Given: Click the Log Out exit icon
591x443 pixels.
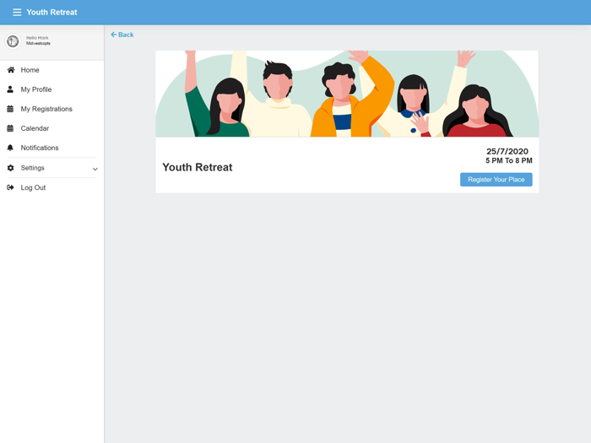Looking at the screenshot, I should (10, 187).
